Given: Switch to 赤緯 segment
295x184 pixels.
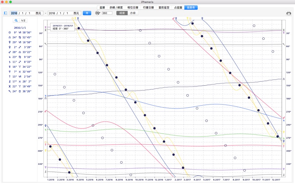Looking at the screenshot, I should [132, 13].
